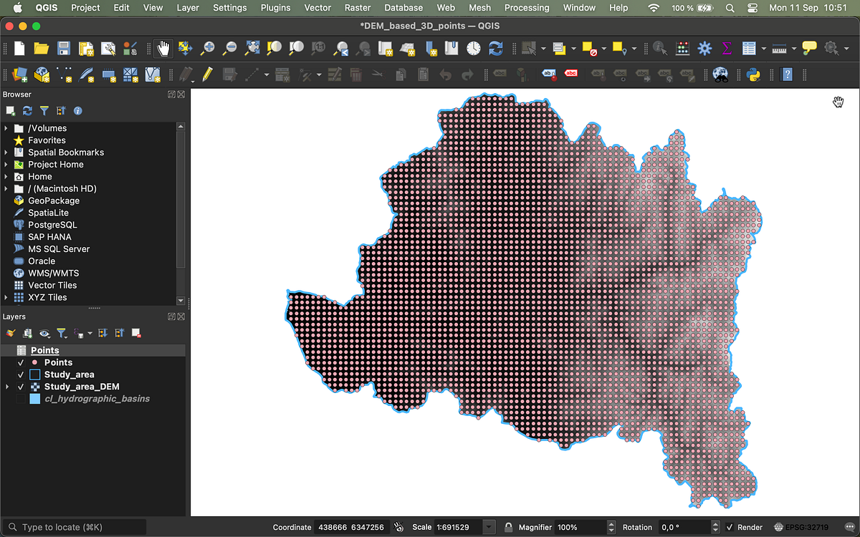Toggle Render checkbox in status bar
Viewport: 860px width, 537px height.
point(728,527)
